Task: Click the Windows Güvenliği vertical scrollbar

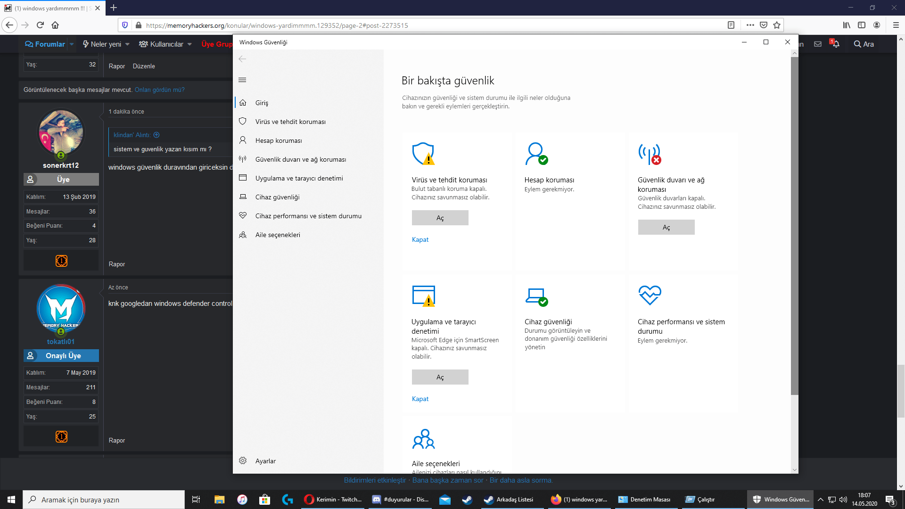Action: tap(795, 226)
